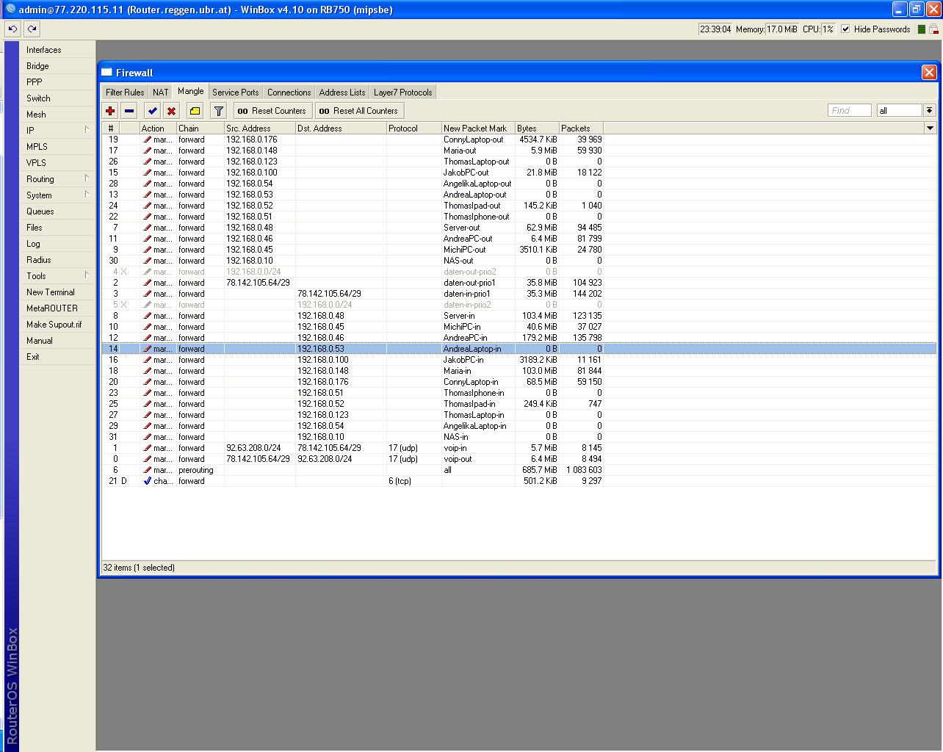Select the MichiPC-out rule row

519,250
